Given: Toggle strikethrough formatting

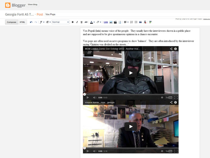Looking at the screenshot, I should 86,22.
